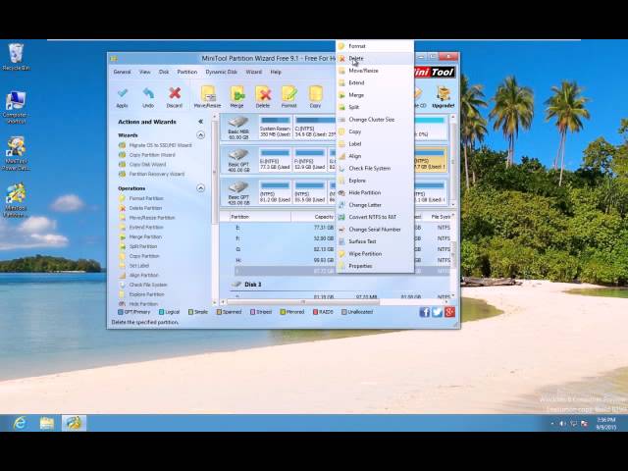628x471 pixels.
Task: Open the Disk menu
Action: 164,72
